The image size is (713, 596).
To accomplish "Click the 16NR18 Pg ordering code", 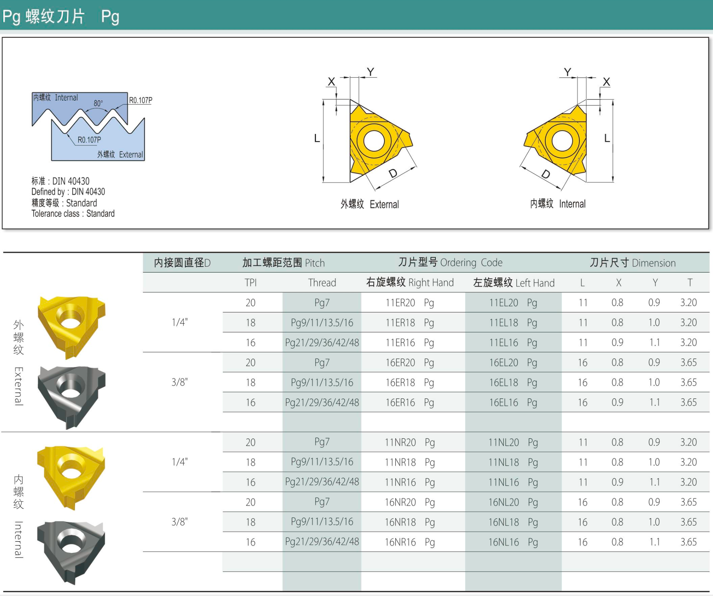I will pyautogui.click(x=410, y=522).
